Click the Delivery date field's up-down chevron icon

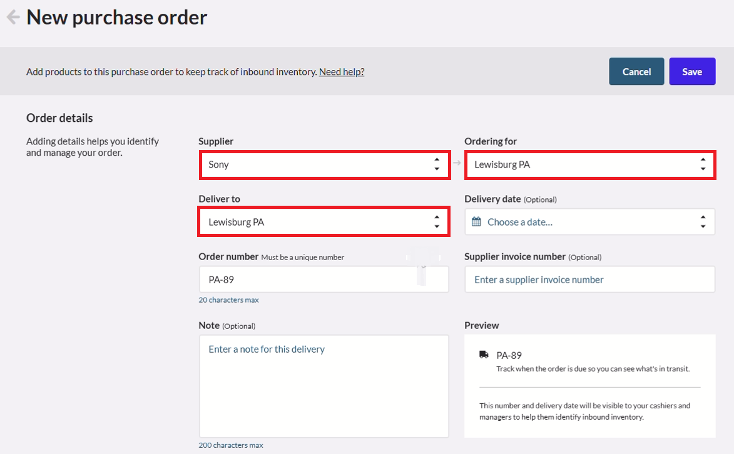pyautogui.click(x=703, y=222)
